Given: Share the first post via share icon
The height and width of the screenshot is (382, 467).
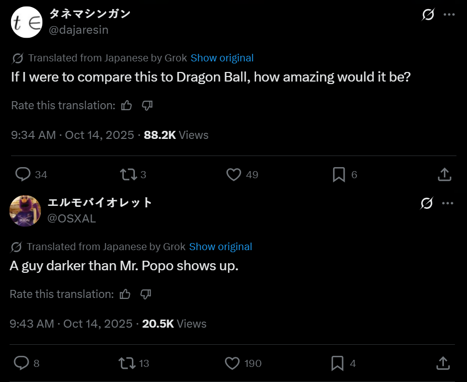Looking at the screenshot, I should 444,174.
